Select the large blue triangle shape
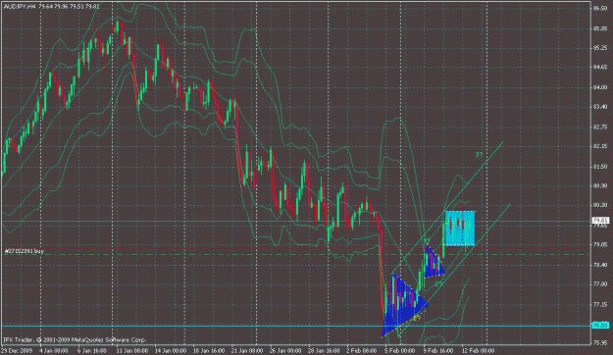613x355 pixels. [x=403, y=308]
